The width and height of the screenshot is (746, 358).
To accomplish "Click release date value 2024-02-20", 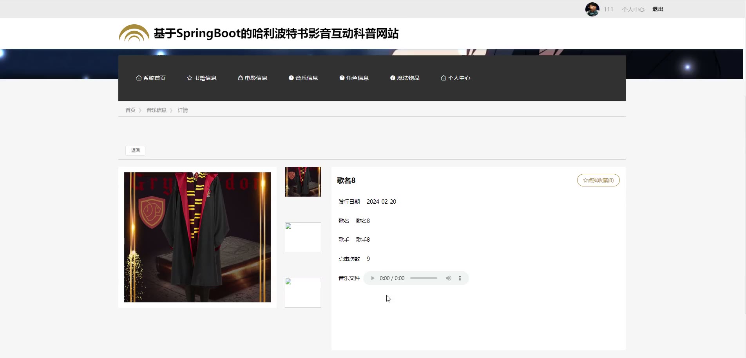I will (381, 202).
